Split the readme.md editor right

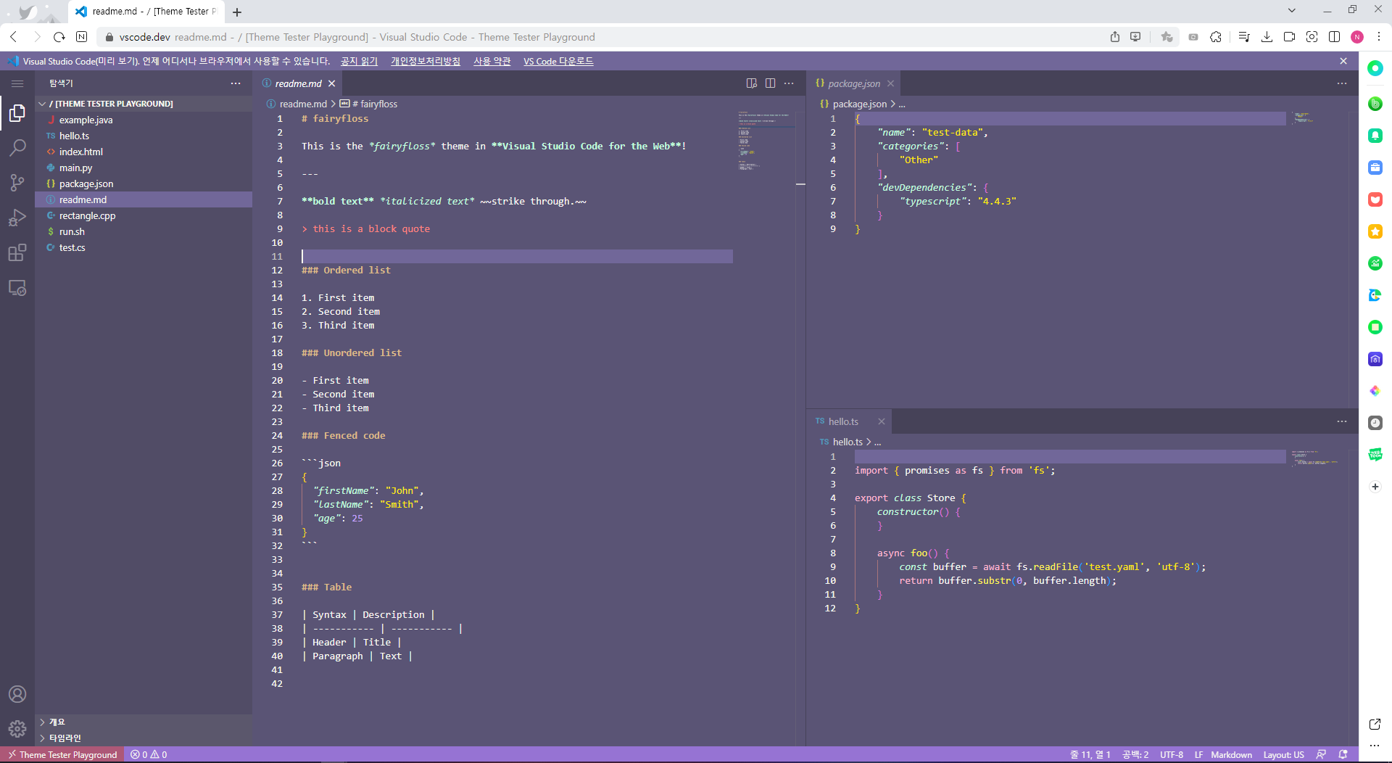tap(770, 83)
